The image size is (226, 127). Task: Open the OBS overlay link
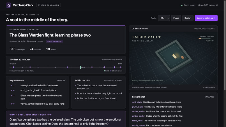208,5
